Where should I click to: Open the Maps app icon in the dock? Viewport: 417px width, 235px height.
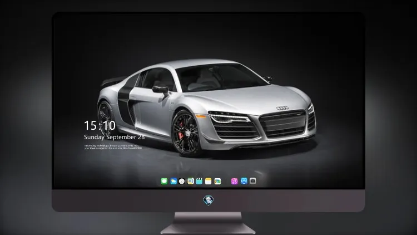(x=191, y=181)
